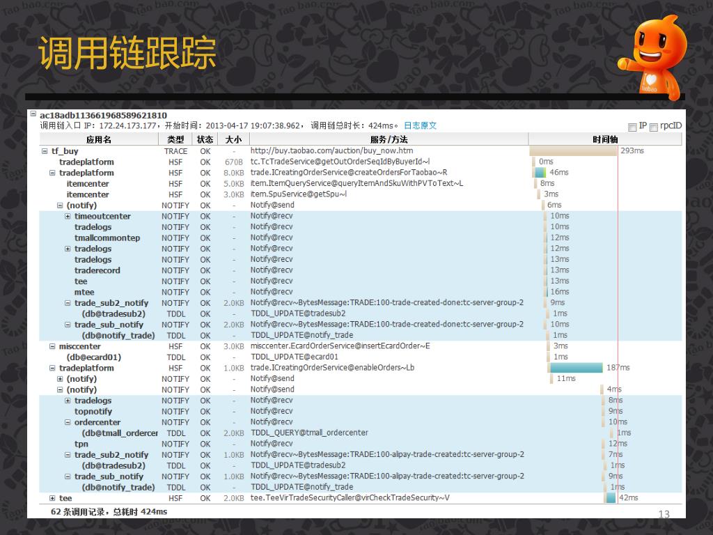
Task: Click the tf_buy 293ms timeline bar
Action: pyautogui.click(x=573, y=151)
